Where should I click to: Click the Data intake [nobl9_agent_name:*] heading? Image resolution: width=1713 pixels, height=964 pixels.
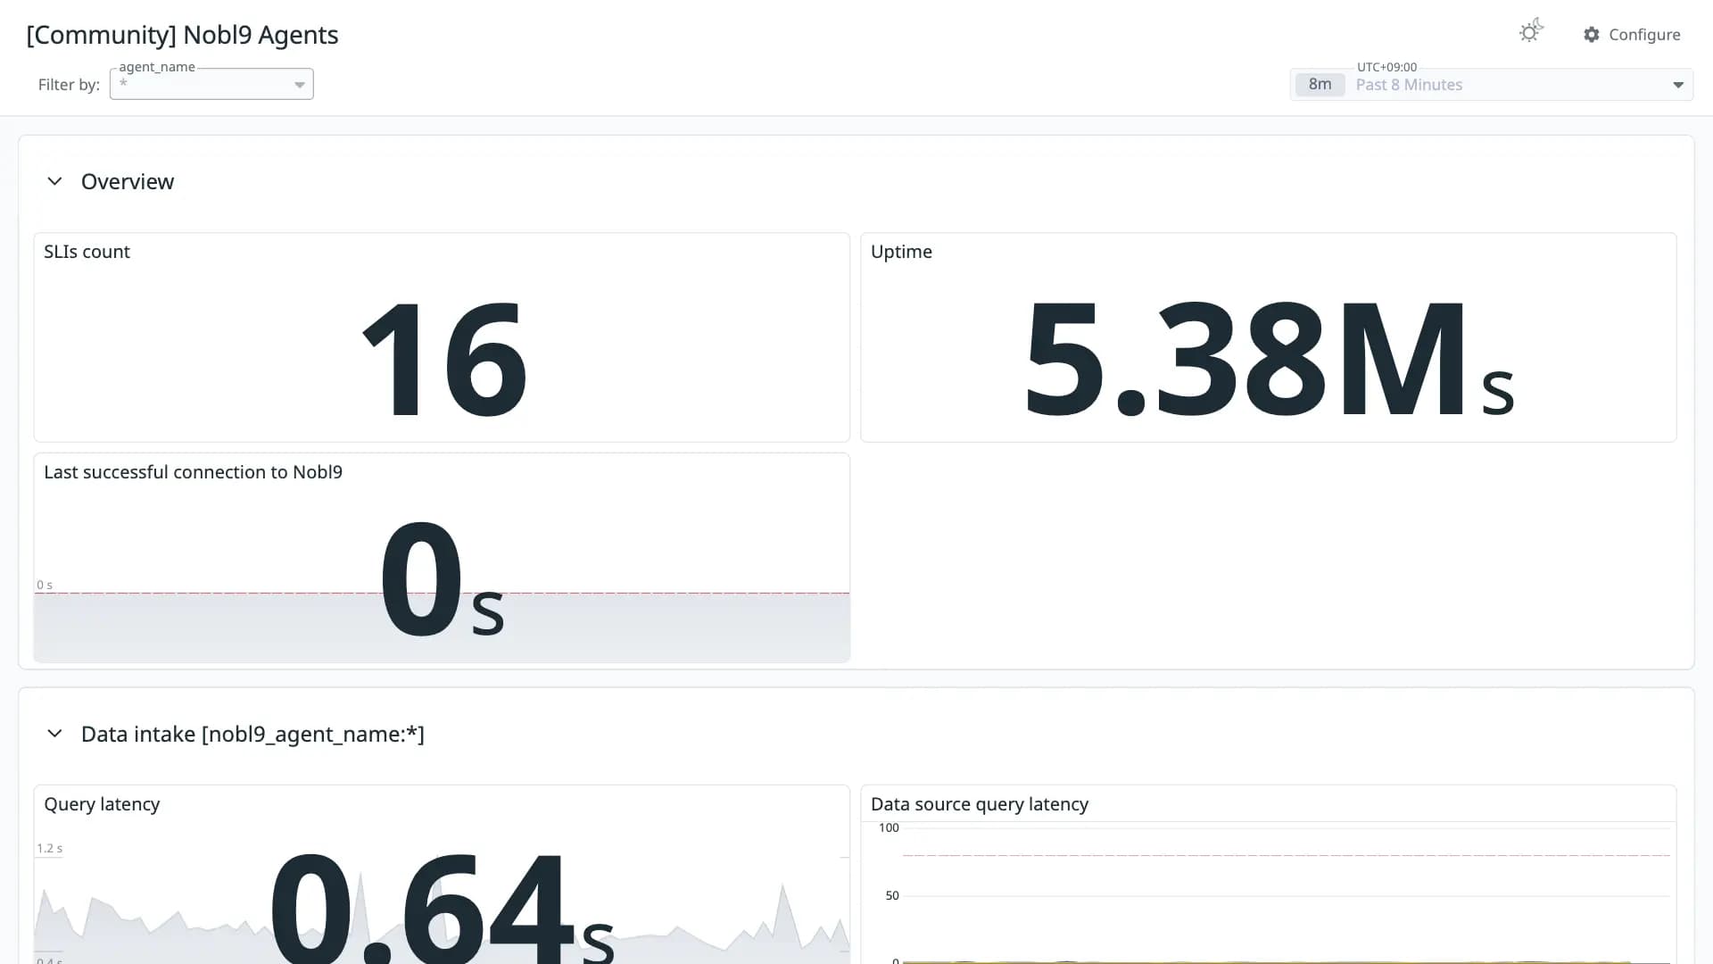tap(252, 734)
